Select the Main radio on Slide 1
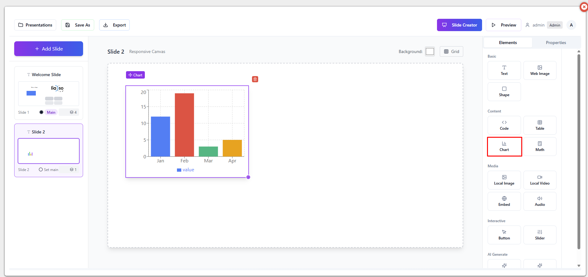The width and height of the screenshot is (588, 277). pos(41,112)
